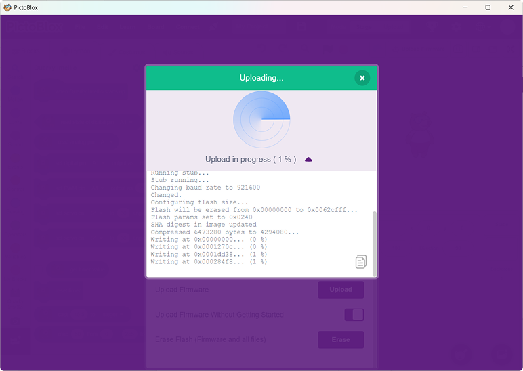Minimize the PictoBlox window

point(465,7)
